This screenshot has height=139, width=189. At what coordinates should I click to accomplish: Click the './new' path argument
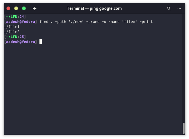pyautogui.click(x=76, y=22)
